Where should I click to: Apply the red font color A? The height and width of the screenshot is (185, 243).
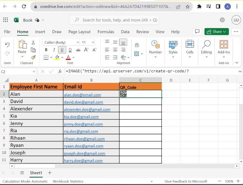[68, 58]
